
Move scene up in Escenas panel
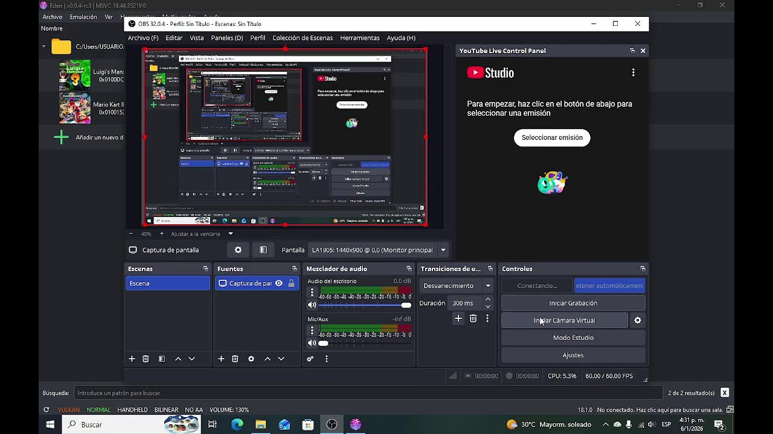click(178, 359)
